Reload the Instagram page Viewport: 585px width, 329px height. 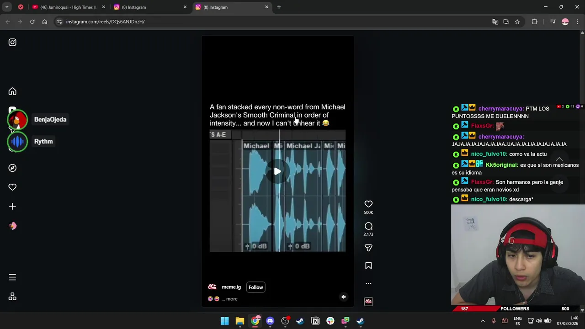coord(32,21)
